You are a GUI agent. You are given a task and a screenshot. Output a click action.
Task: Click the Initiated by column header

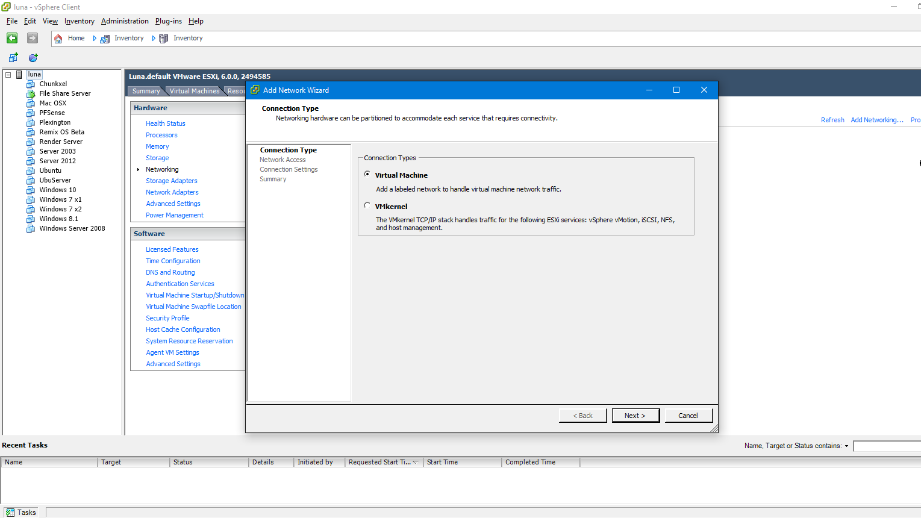(x=319, y=462)
